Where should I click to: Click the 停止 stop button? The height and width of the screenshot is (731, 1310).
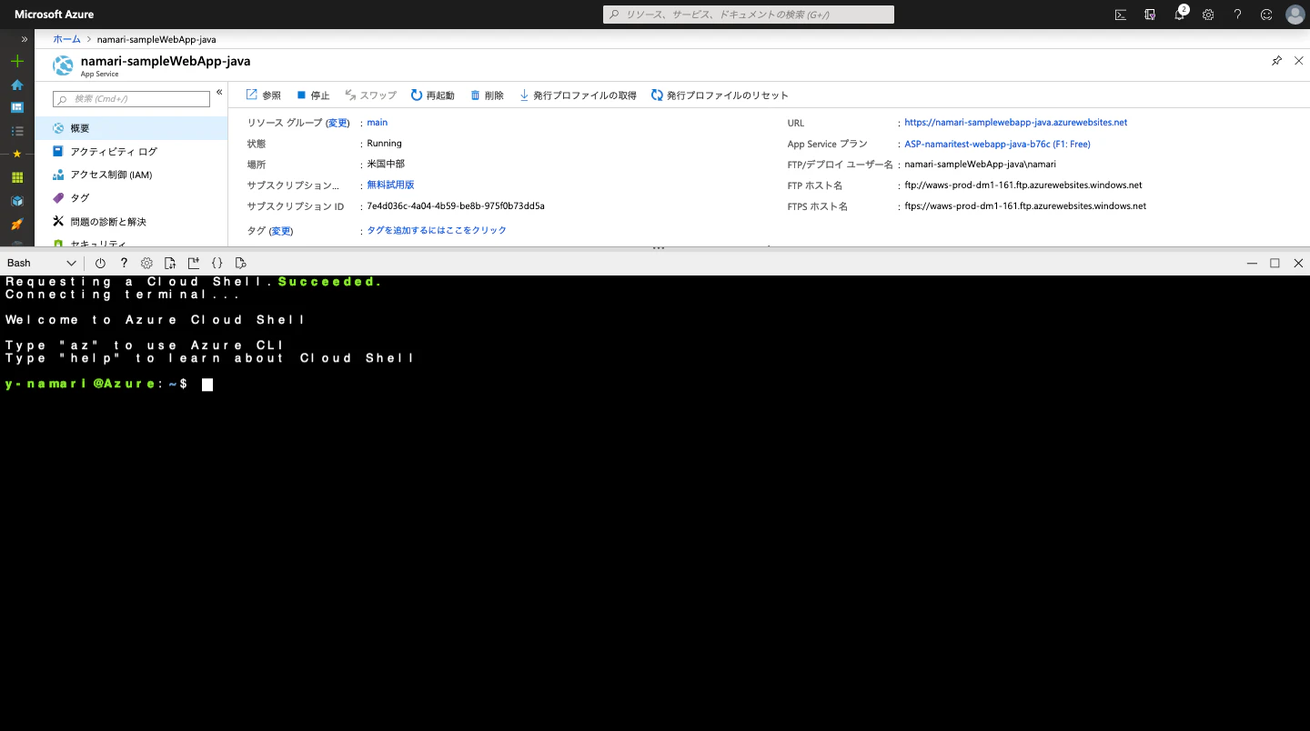tap(313, 95)
